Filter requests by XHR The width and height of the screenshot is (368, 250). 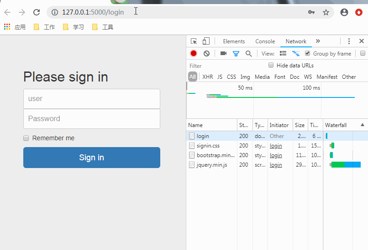pos(208,77)
